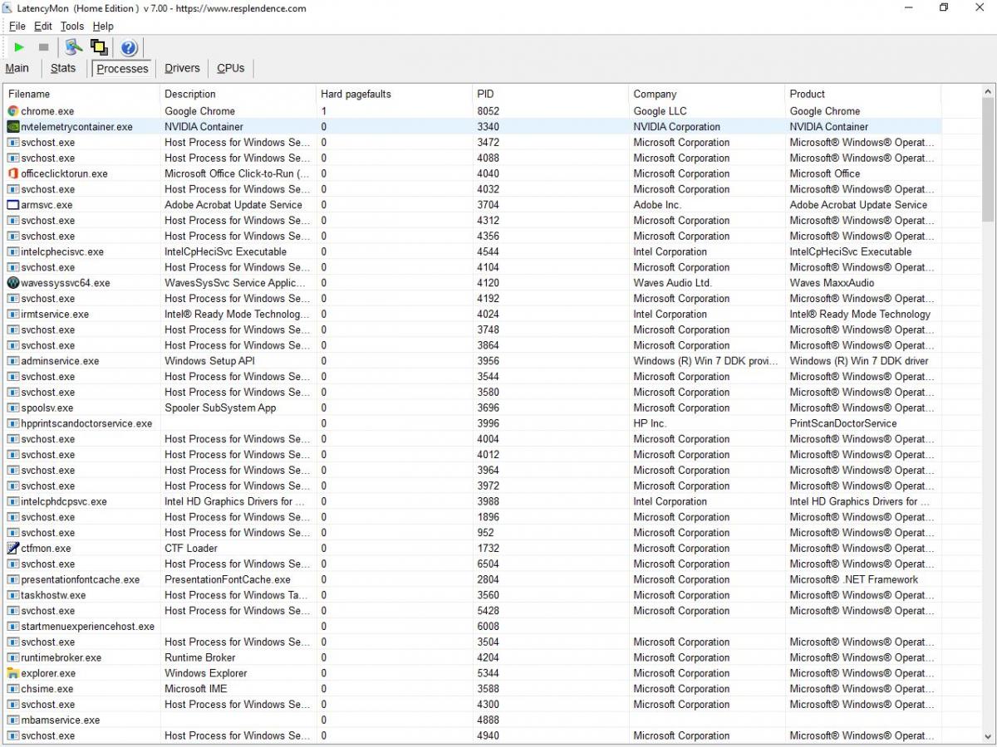Click the folder icon beside explorer.exe

click(x=13, y=673)
